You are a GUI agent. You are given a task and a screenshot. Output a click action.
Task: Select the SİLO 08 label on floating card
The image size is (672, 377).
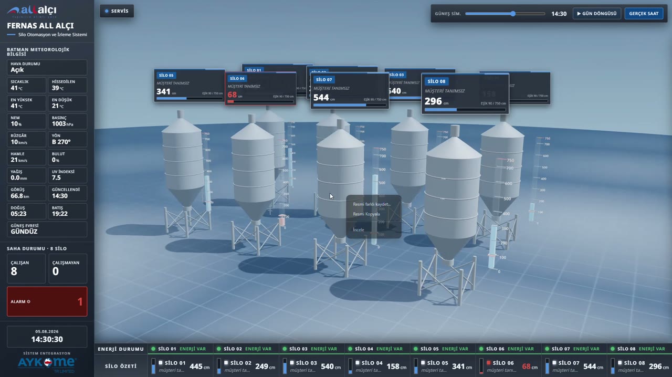point(436,81)
